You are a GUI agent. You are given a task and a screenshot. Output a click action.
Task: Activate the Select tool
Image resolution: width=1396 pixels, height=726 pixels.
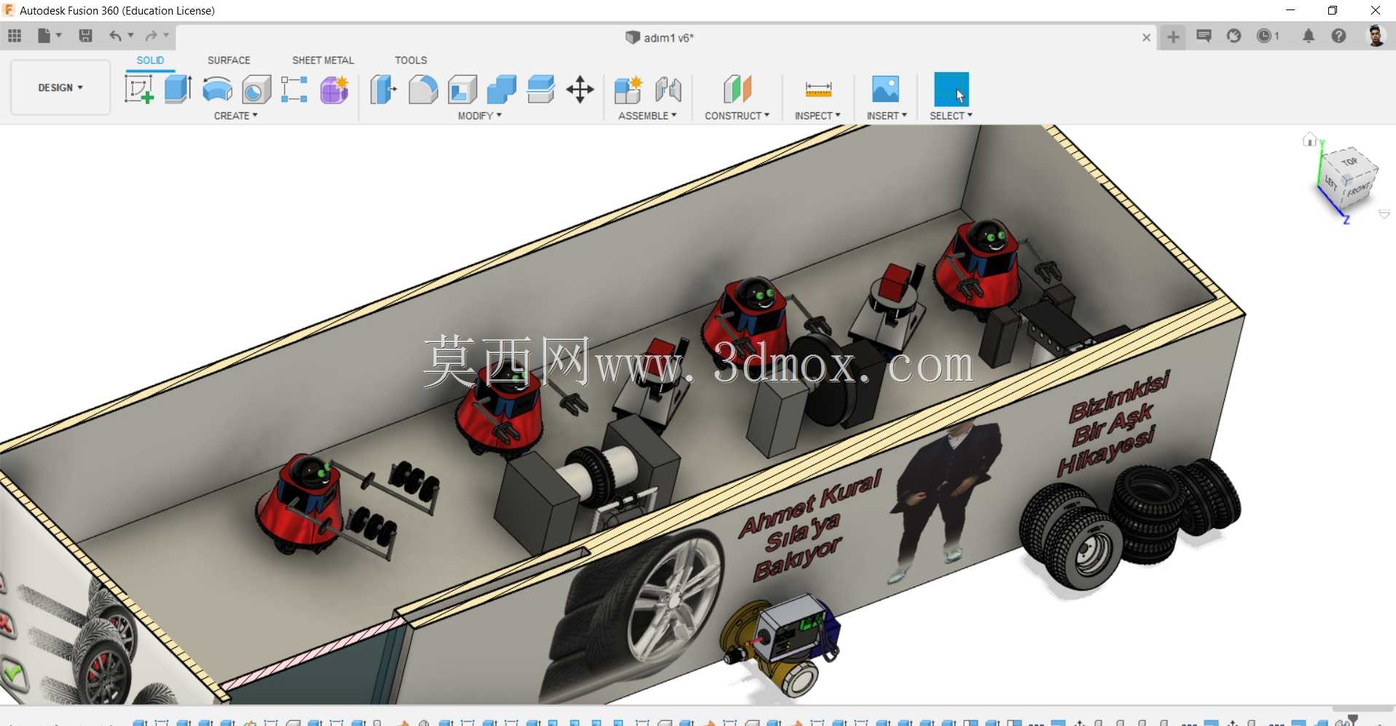(x=952, y=89)
